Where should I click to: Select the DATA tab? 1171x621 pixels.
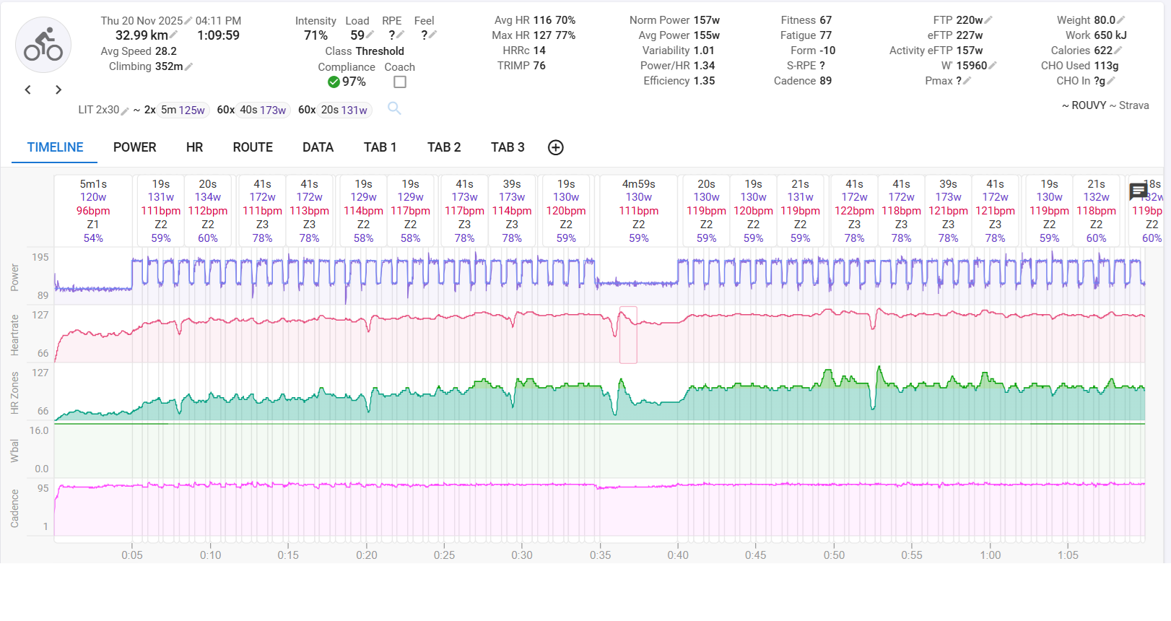pos(318,147)
